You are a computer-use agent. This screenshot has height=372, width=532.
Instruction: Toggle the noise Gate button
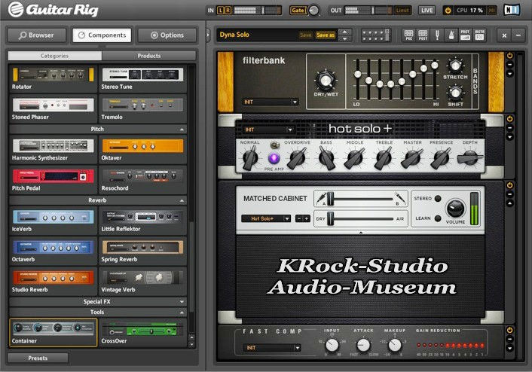(298, 11)
